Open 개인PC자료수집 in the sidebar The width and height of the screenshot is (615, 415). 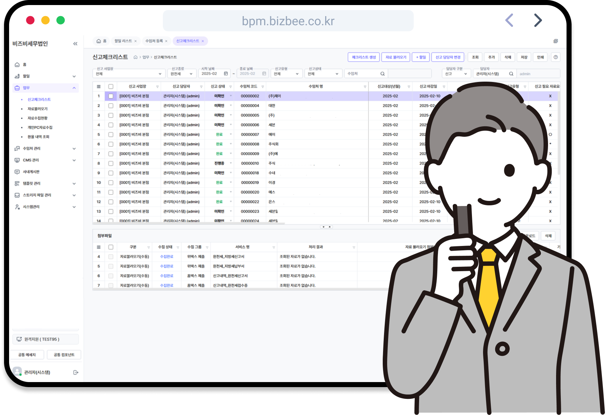[x=40, y=128]
